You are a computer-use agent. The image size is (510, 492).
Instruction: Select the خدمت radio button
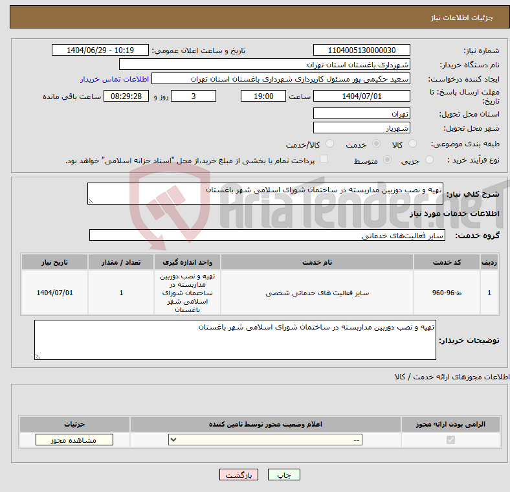pos(376,144)
